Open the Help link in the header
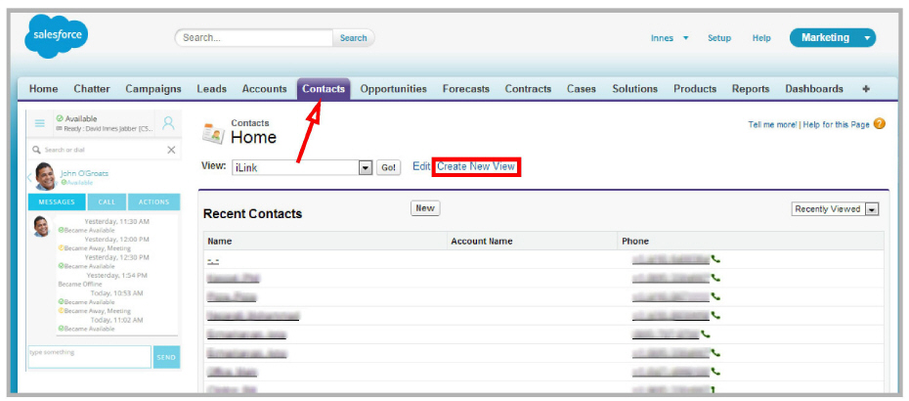This screenshot has height=401, width=909. 761,38
